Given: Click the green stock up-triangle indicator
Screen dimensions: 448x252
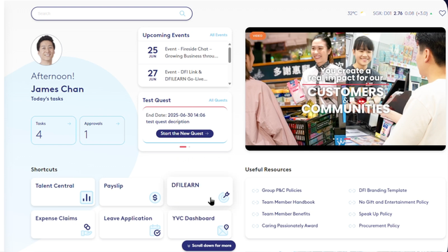Looking at the screenshot, I should point(431,13).
